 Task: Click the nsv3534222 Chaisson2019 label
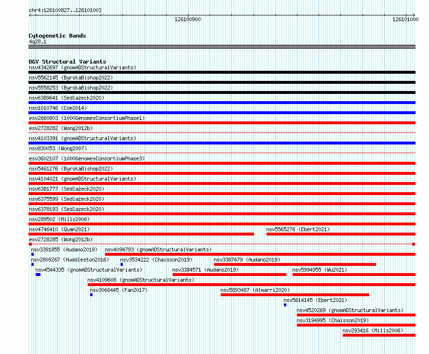pos(156,260)
